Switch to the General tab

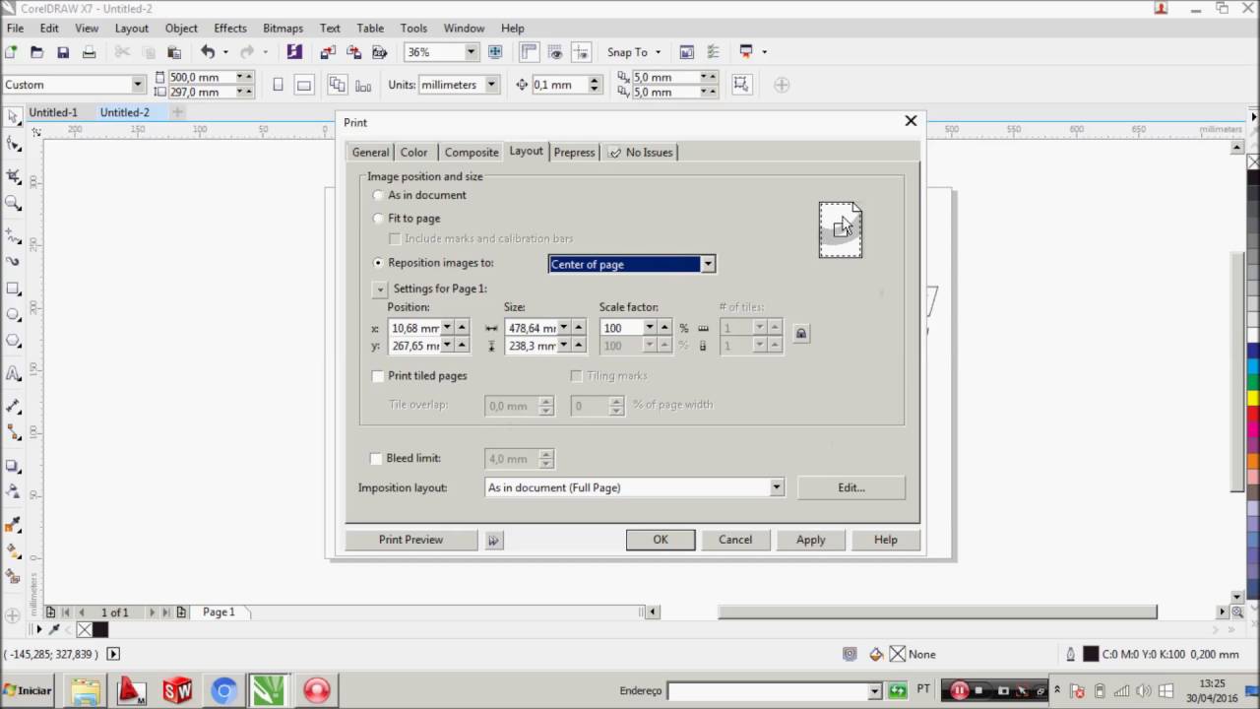370,153
